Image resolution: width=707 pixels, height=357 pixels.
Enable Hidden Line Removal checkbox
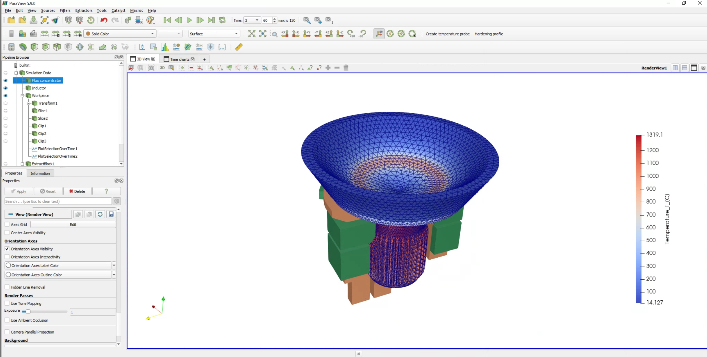pos(7,287)
